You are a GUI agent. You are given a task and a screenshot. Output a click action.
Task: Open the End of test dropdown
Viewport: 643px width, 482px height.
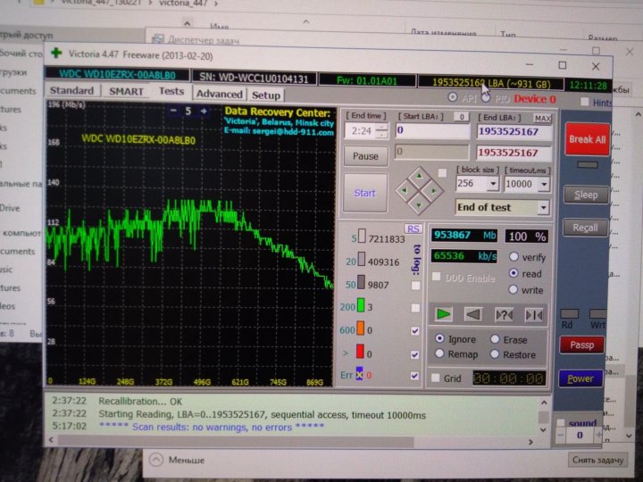(543, 207)
